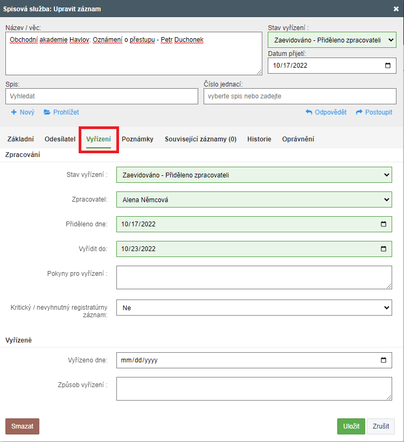Focus the Číslo jednací input field

pyautogui.click(x=300, y=96)
